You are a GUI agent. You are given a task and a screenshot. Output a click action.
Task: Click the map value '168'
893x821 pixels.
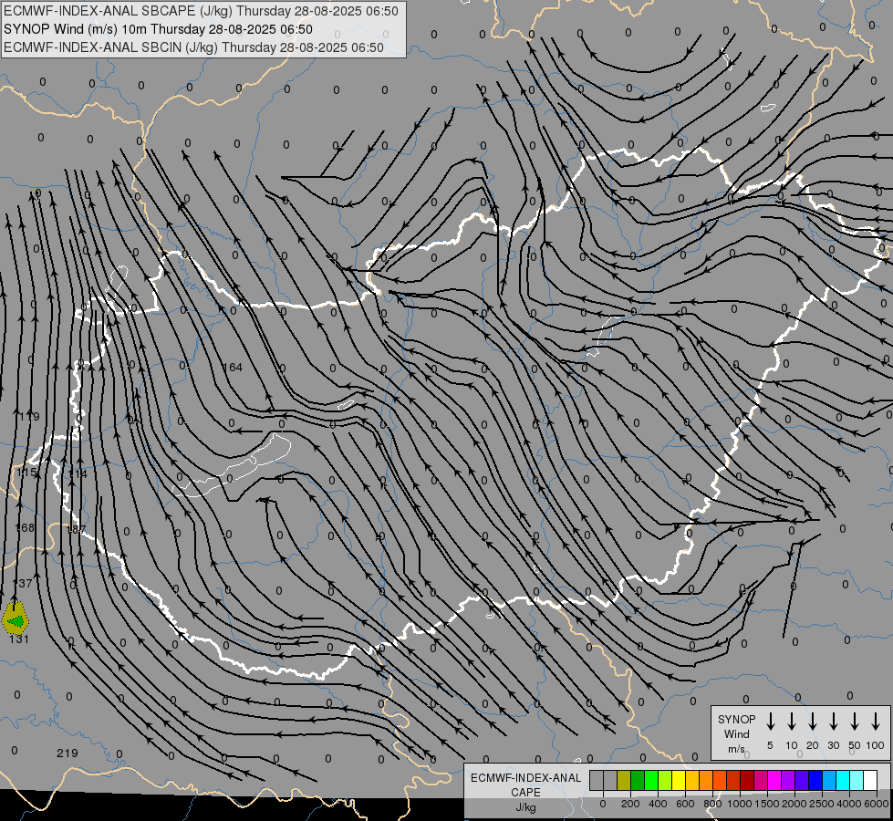pyautogui.click(x=25, y=527)
